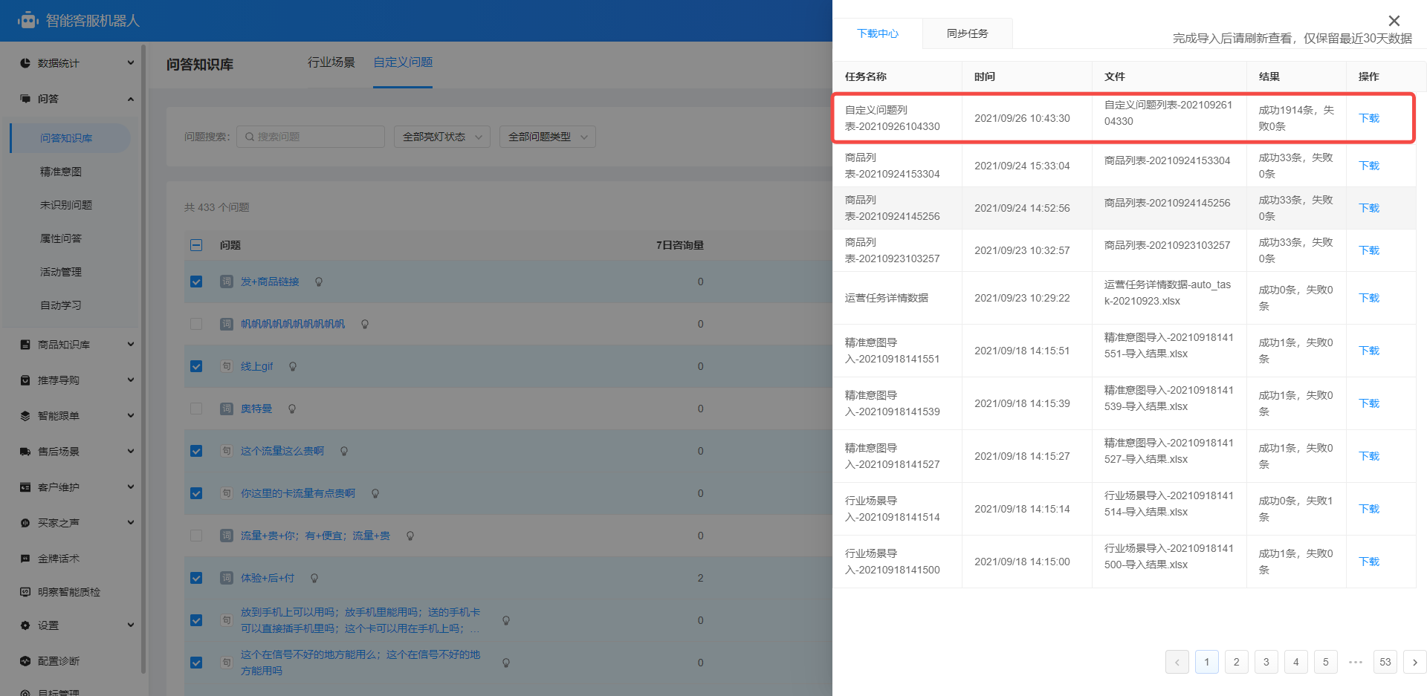
Task: Click the lightbulb icon beside 这个流量这么贵啊
Action: click(344, 452)
